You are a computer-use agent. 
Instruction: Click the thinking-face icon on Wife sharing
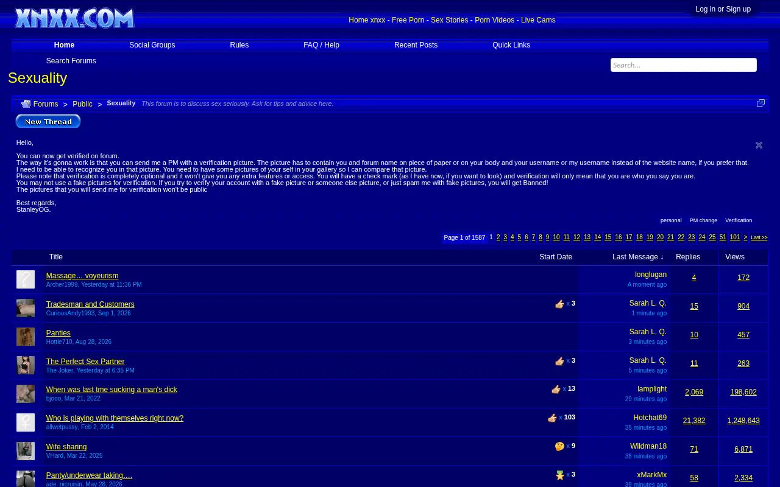point(559,447)
